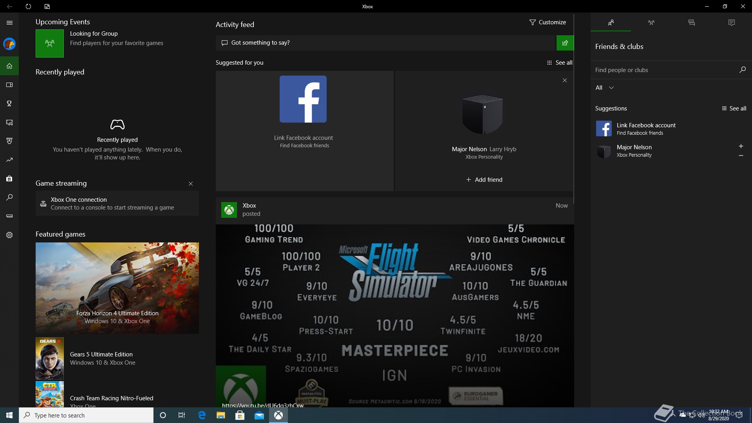Expand the All friends filter dropdown
Viewport: 752px width, 423px height.
[605, 88]
